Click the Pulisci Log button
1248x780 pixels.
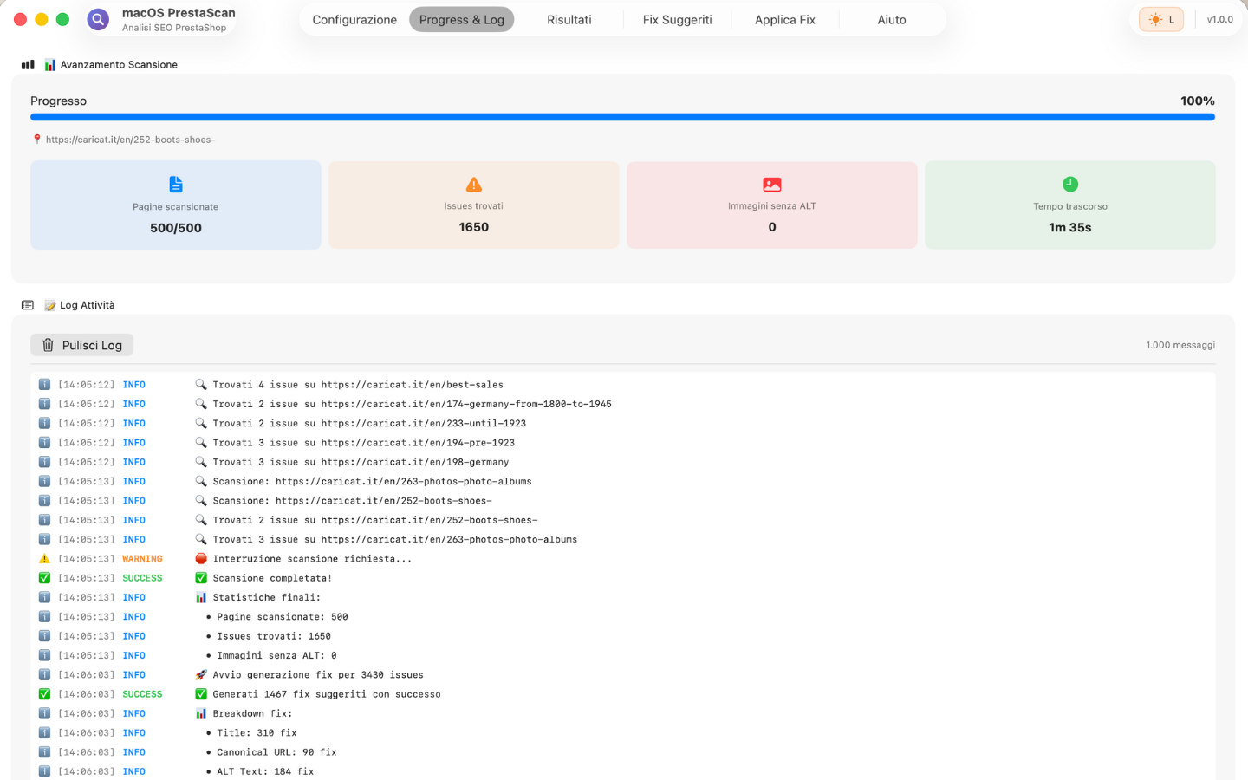(x=82, y=345)
